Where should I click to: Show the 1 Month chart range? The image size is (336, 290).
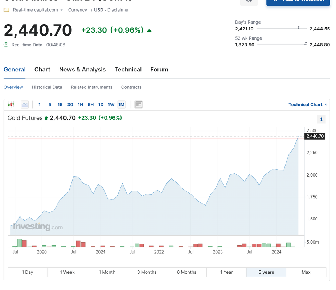coord(107,272)
